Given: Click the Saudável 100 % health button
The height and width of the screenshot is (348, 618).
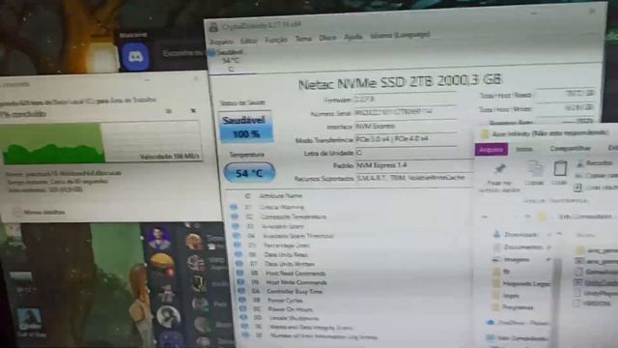Looking at the screenshot, I should point(245,127).
